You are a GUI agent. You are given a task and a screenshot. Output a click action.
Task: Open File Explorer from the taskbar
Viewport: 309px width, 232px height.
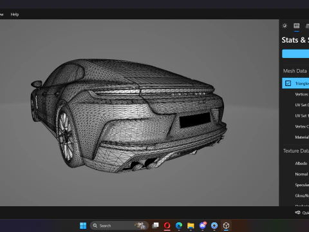click(191, 226)
